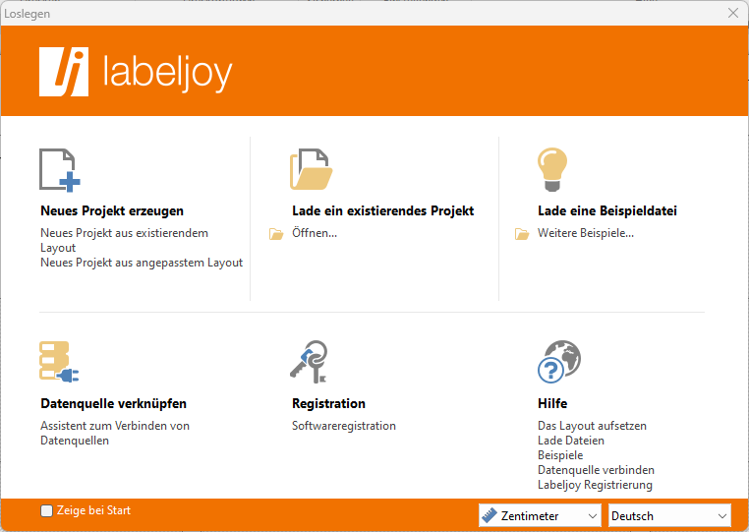Click Lade ein existierendes Projekt heading

click(x=382, y=210)
